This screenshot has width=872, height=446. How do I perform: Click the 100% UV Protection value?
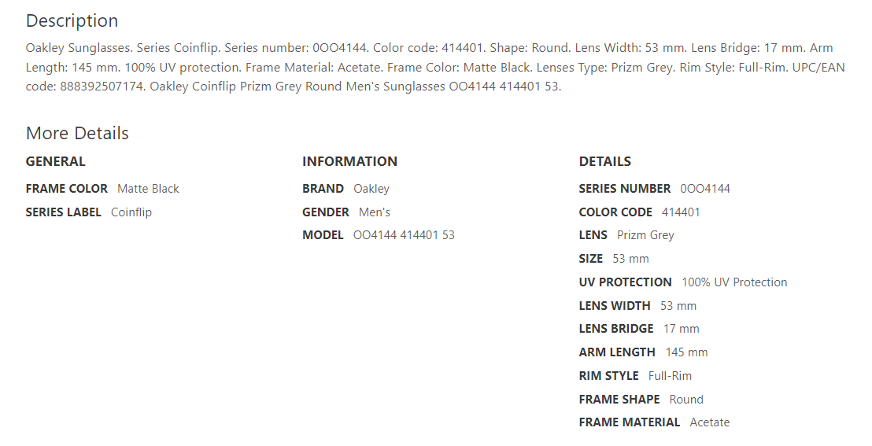click(734, 282)
